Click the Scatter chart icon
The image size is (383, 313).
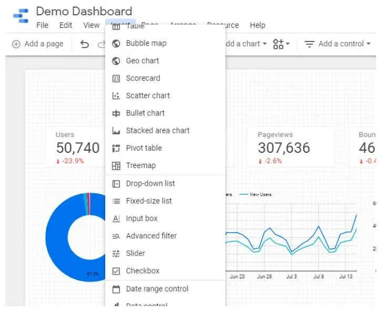point(116,96)
